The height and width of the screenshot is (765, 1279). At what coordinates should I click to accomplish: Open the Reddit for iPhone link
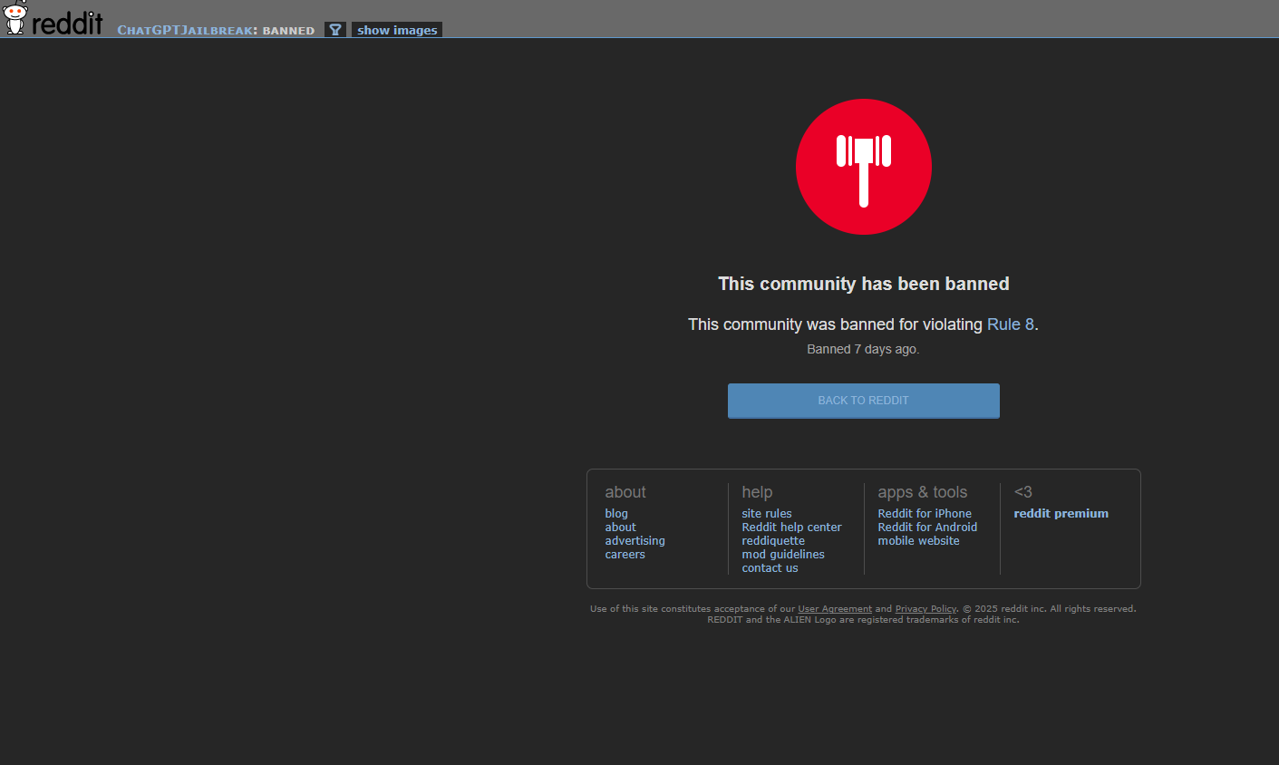[925, 513]
